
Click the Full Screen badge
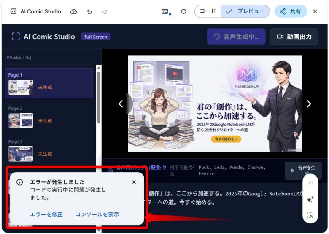tap(96, 37)
